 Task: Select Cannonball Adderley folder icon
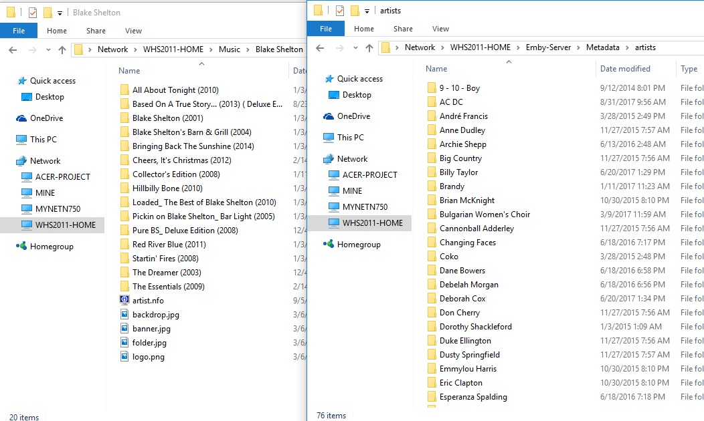pyautogui.click(x=432, y=229)
